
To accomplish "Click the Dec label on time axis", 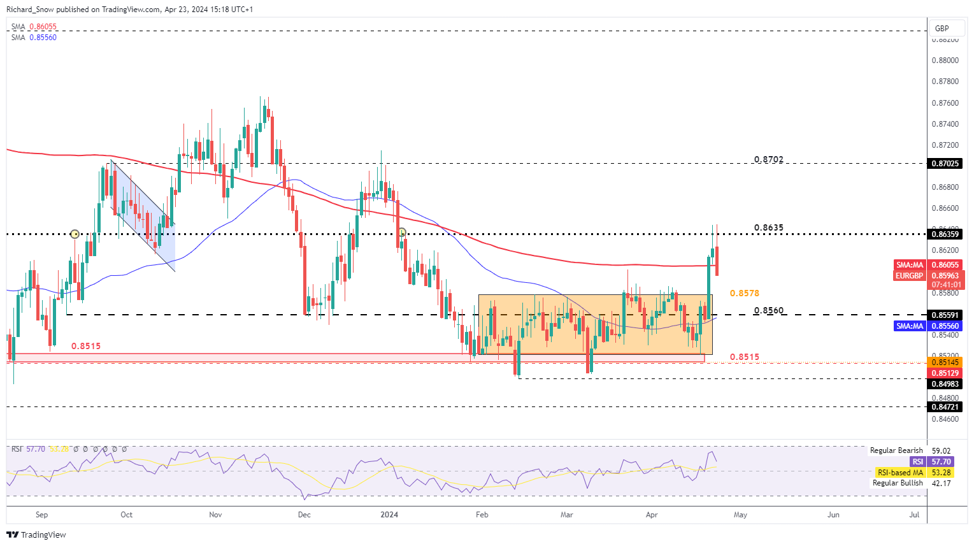I will click(304, 515).
